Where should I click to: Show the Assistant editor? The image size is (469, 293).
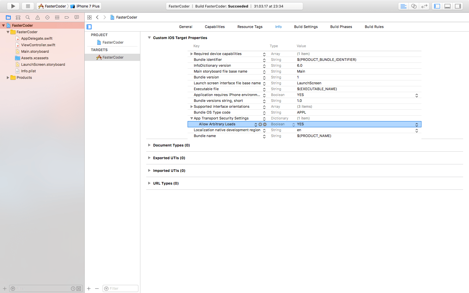click(414, 6)
